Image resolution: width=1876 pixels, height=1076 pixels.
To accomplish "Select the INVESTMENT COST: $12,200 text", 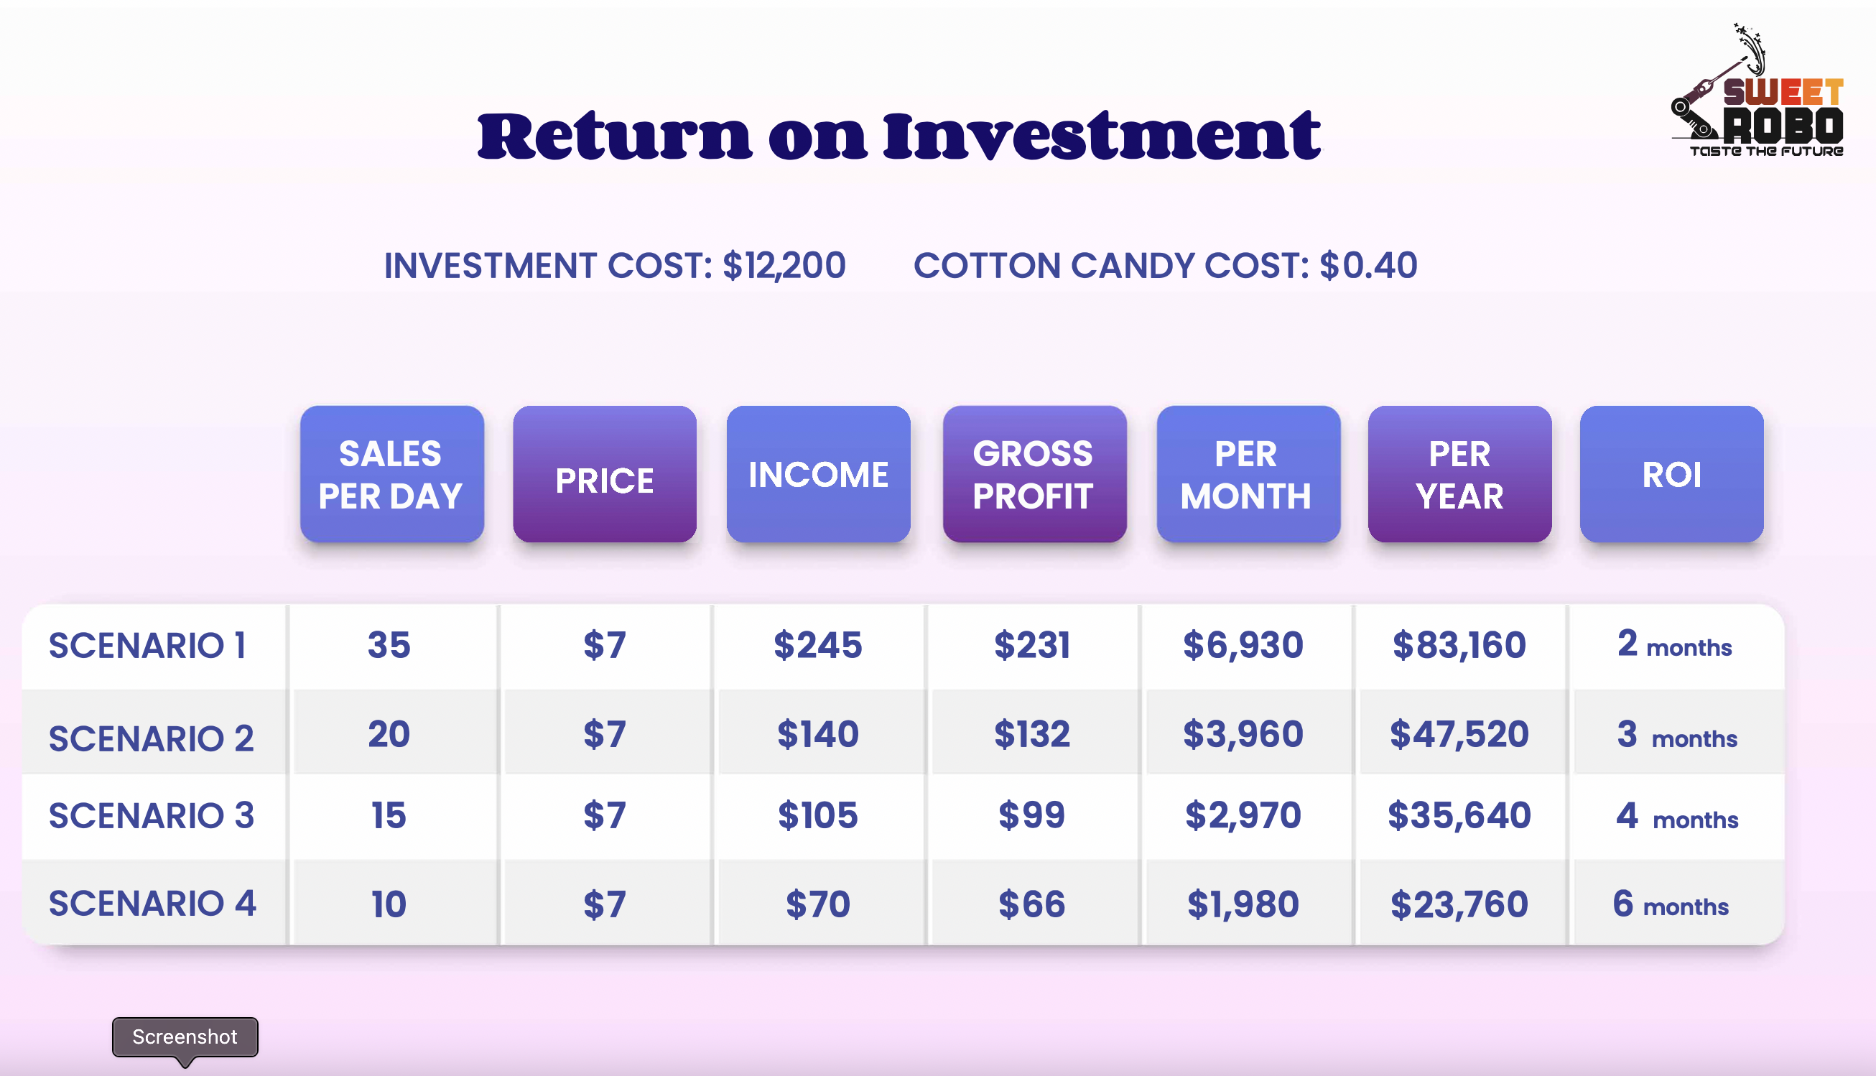I will 615,265.
